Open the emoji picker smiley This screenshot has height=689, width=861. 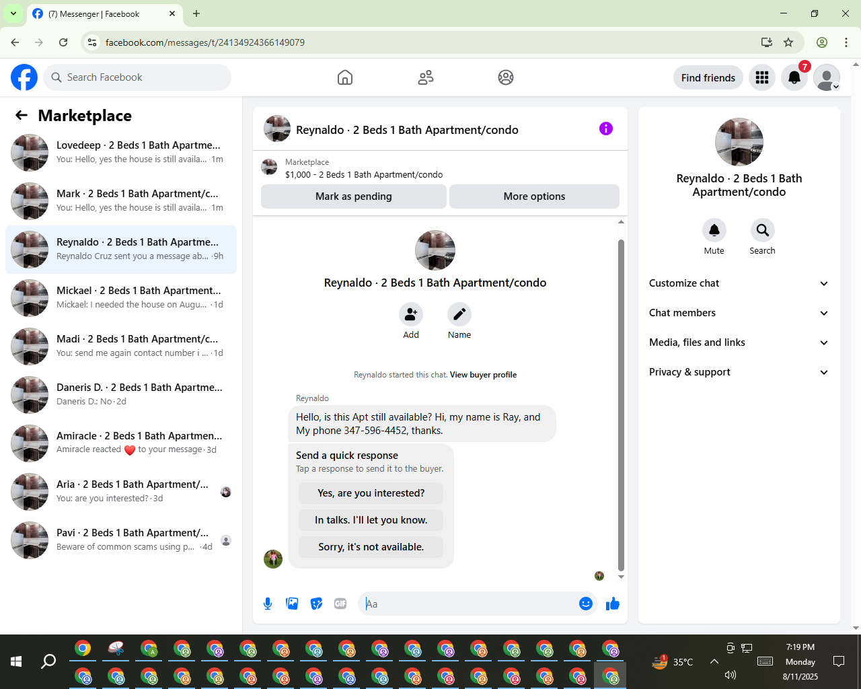click(x=586, y=604)
